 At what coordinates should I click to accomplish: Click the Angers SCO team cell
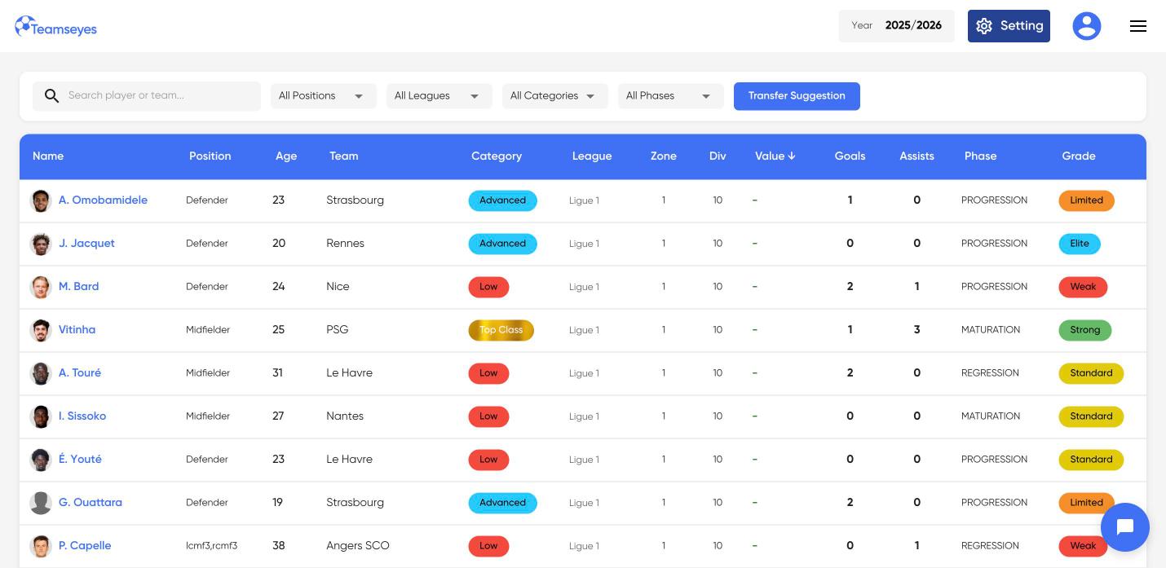tap(358, 546)
